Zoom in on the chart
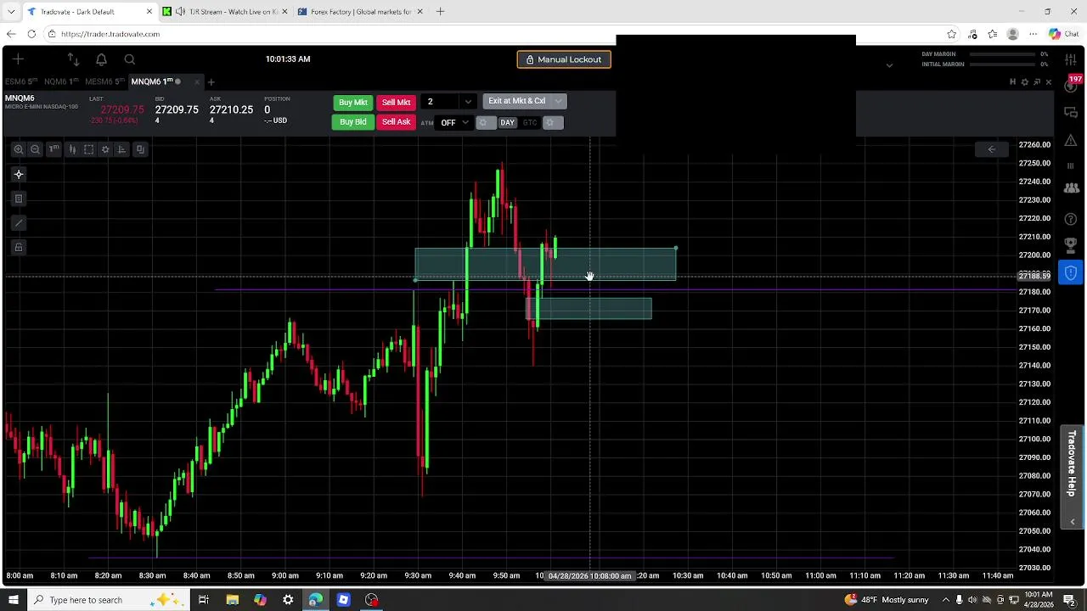The image size is (1087, 611). click(18, 149)
